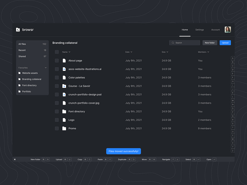This screenshot has width=247, height=185.
Task: Click the crunch-portfolio-design.psd file icon
Action: 64,94
